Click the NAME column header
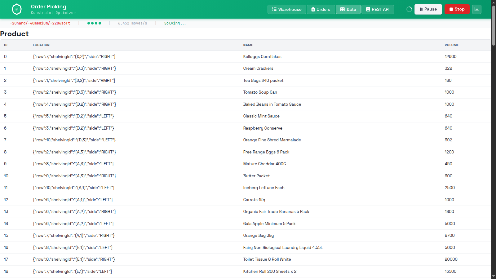 (x=248, y=45)
